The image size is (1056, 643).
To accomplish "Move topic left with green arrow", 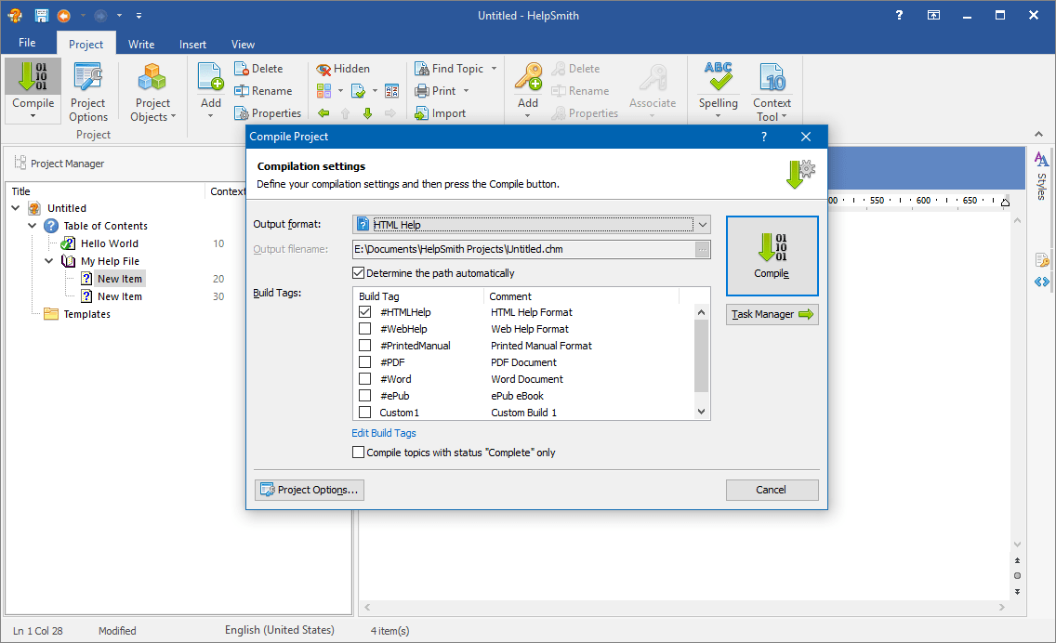I will click(323, 113).
